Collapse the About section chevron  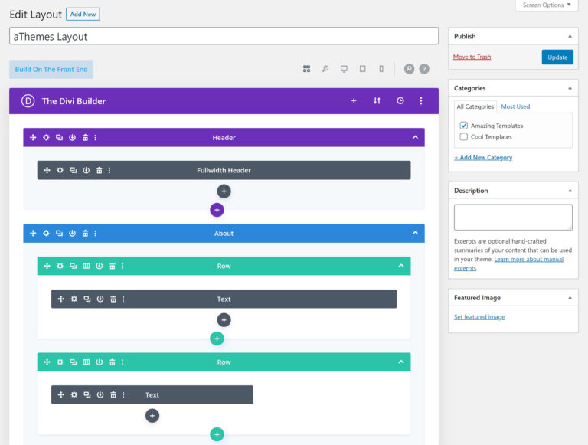pyautogui.click(x=415, y=234)
